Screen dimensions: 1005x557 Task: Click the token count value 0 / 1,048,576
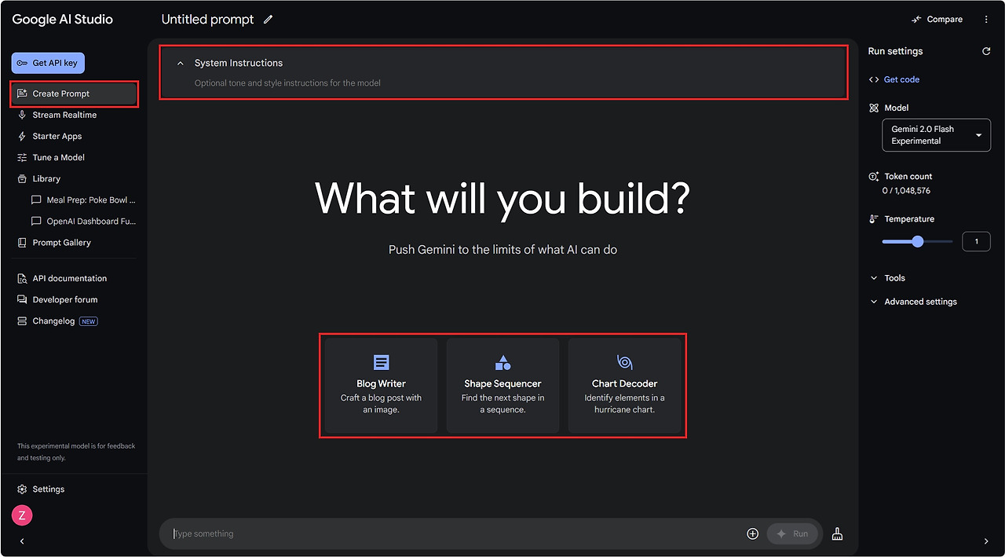[x=907, y=191]
